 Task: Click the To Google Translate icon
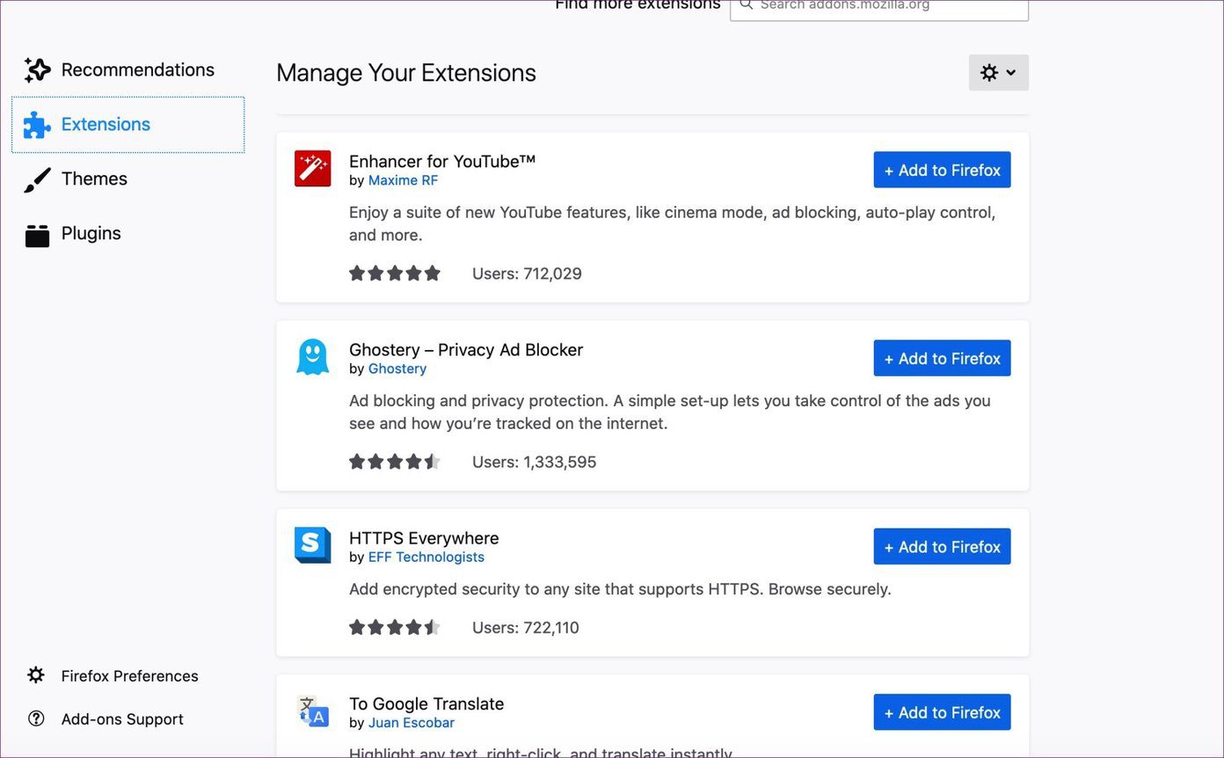(x=312, y=711)
